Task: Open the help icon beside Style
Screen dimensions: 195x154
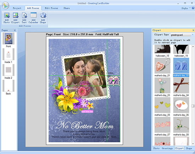Action: pyautogui.click(x=193, y=8)
